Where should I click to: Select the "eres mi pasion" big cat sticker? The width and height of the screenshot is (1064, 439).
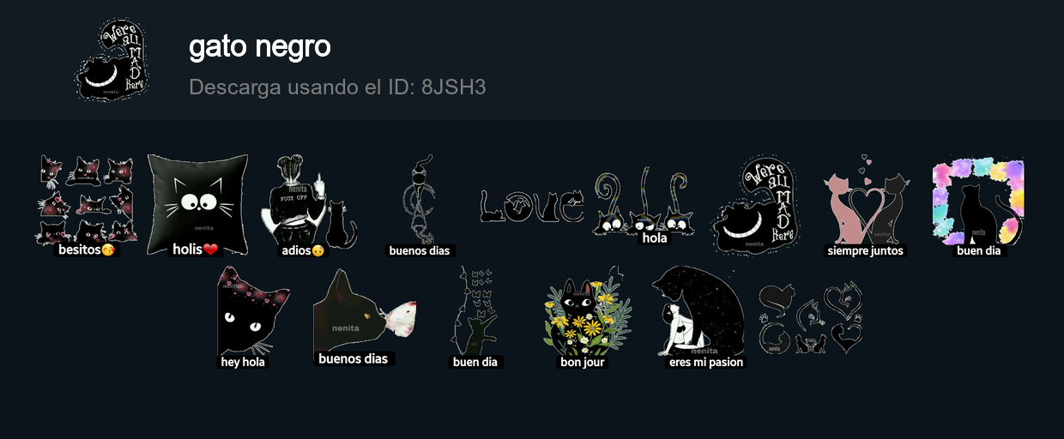(698, 317)
